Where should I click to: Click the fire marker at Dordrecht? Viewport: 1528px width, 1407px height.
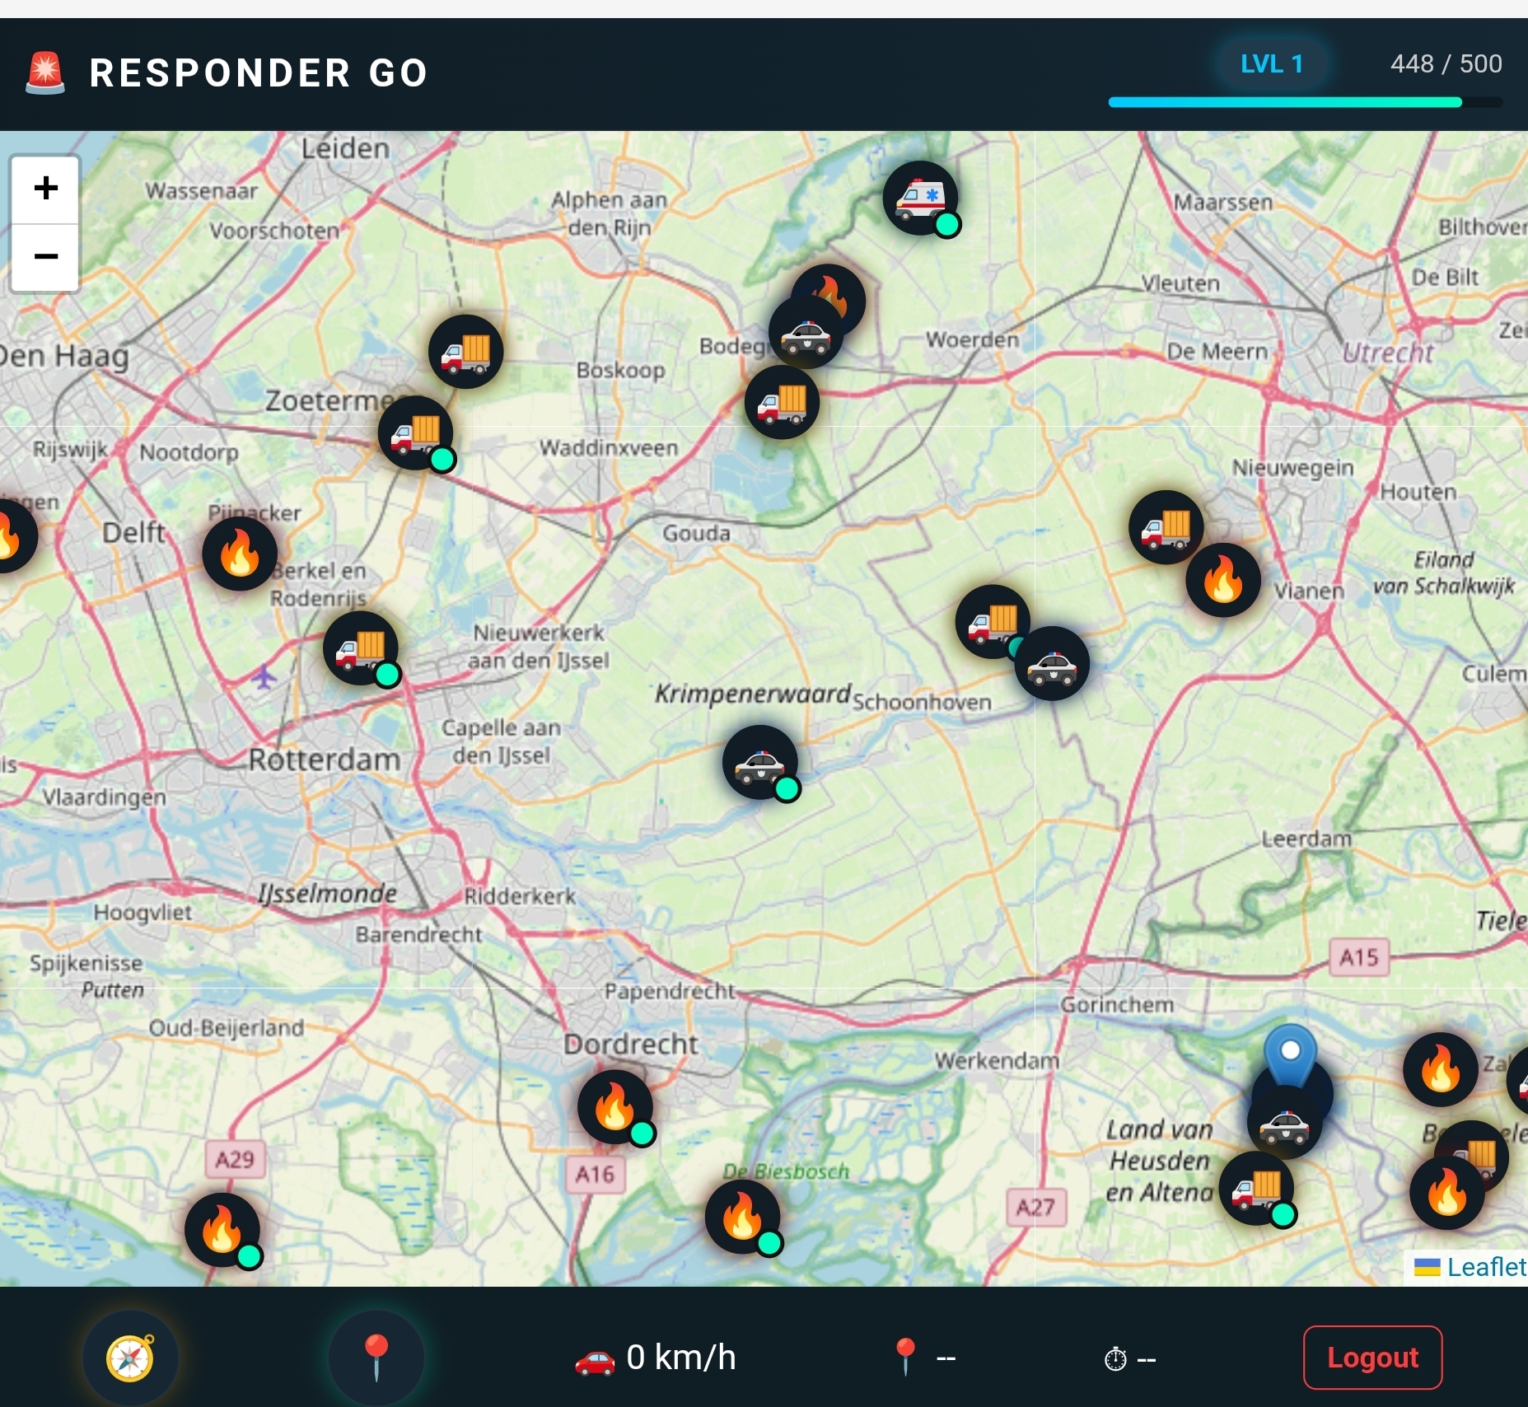coord(614,1106)
